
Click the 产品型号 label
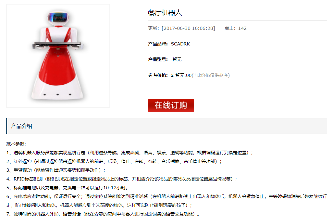click(158, 59)
